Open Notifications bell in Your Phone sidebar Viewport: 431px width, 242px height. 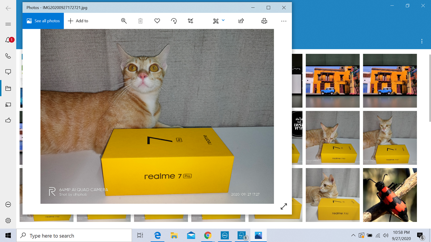pyautogui.click(x=8, y=40)
